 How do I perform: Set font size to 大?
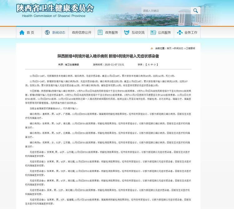pyautogui.click(x=149, y=65)
